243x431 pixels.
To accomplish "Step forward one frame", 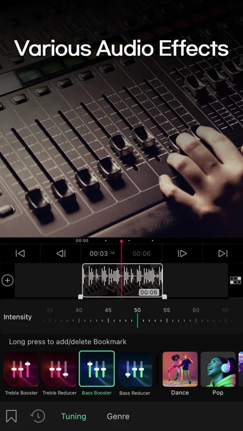I will (182, 253).
